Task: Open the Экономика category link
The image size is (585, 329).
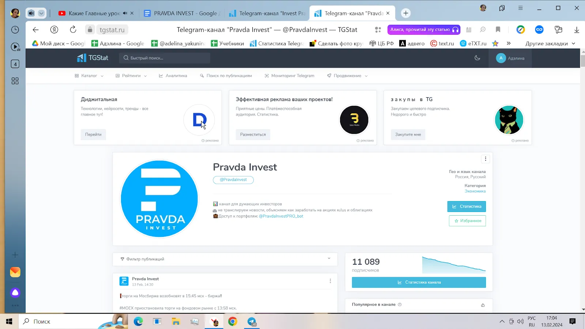Action: click(x=475, y=191)
